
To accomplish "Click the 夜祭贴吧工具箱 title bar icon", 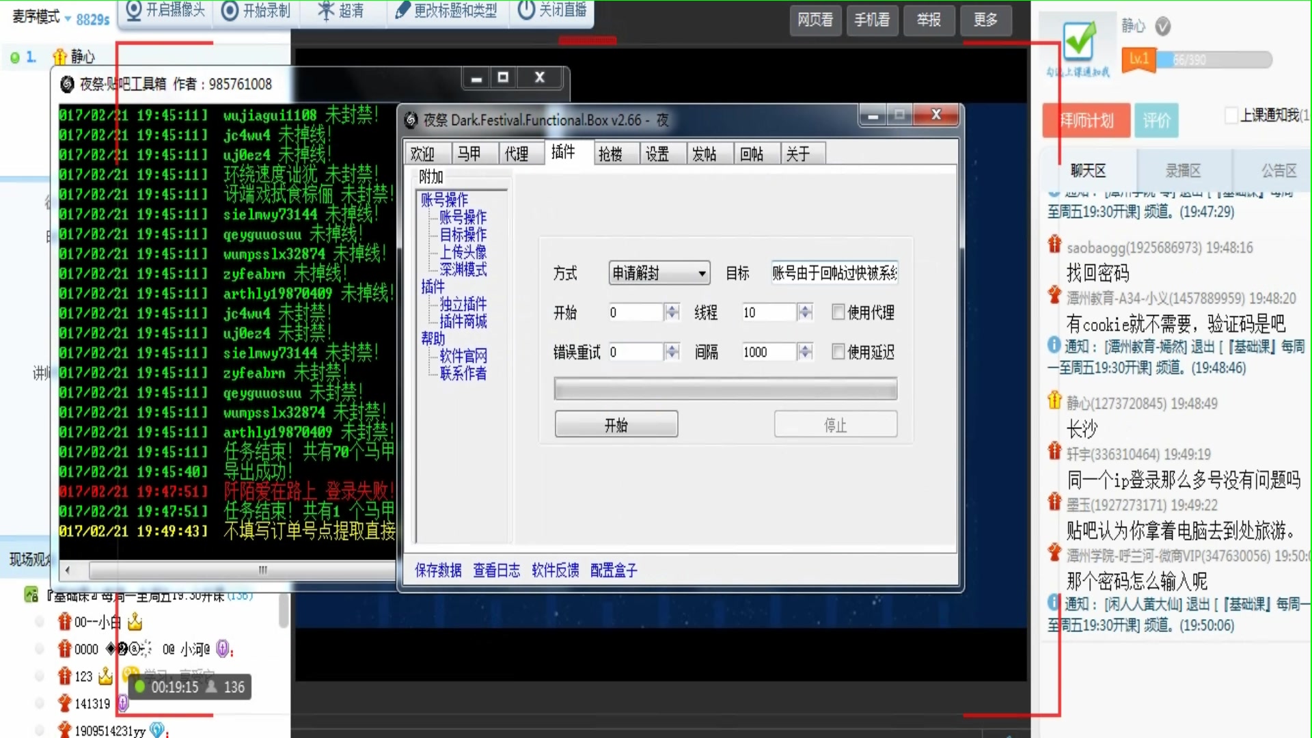I will pyautogui.click(x=67, y=84).
